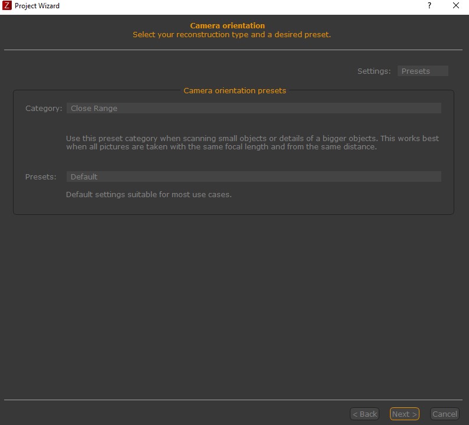The height and width of the screenshot is (425, 469).
Task: Click the Presets label beside Default
Action: coord(41,176)
